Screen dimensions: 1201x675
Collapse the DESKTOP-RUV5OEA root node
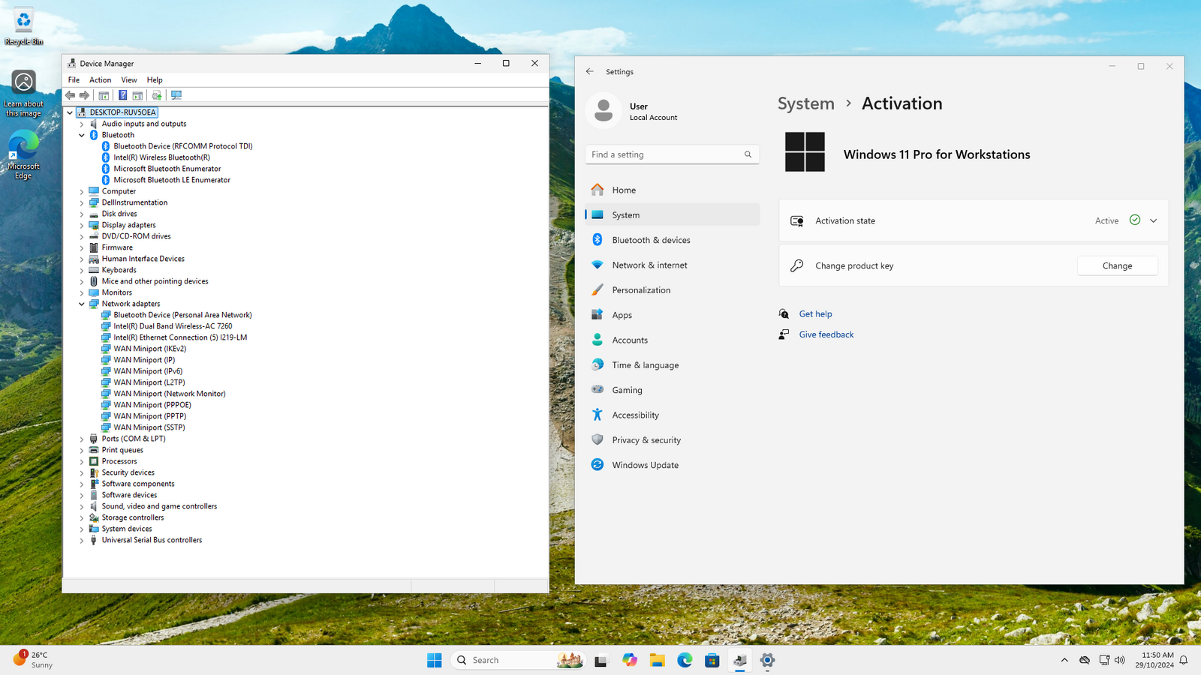70,112
